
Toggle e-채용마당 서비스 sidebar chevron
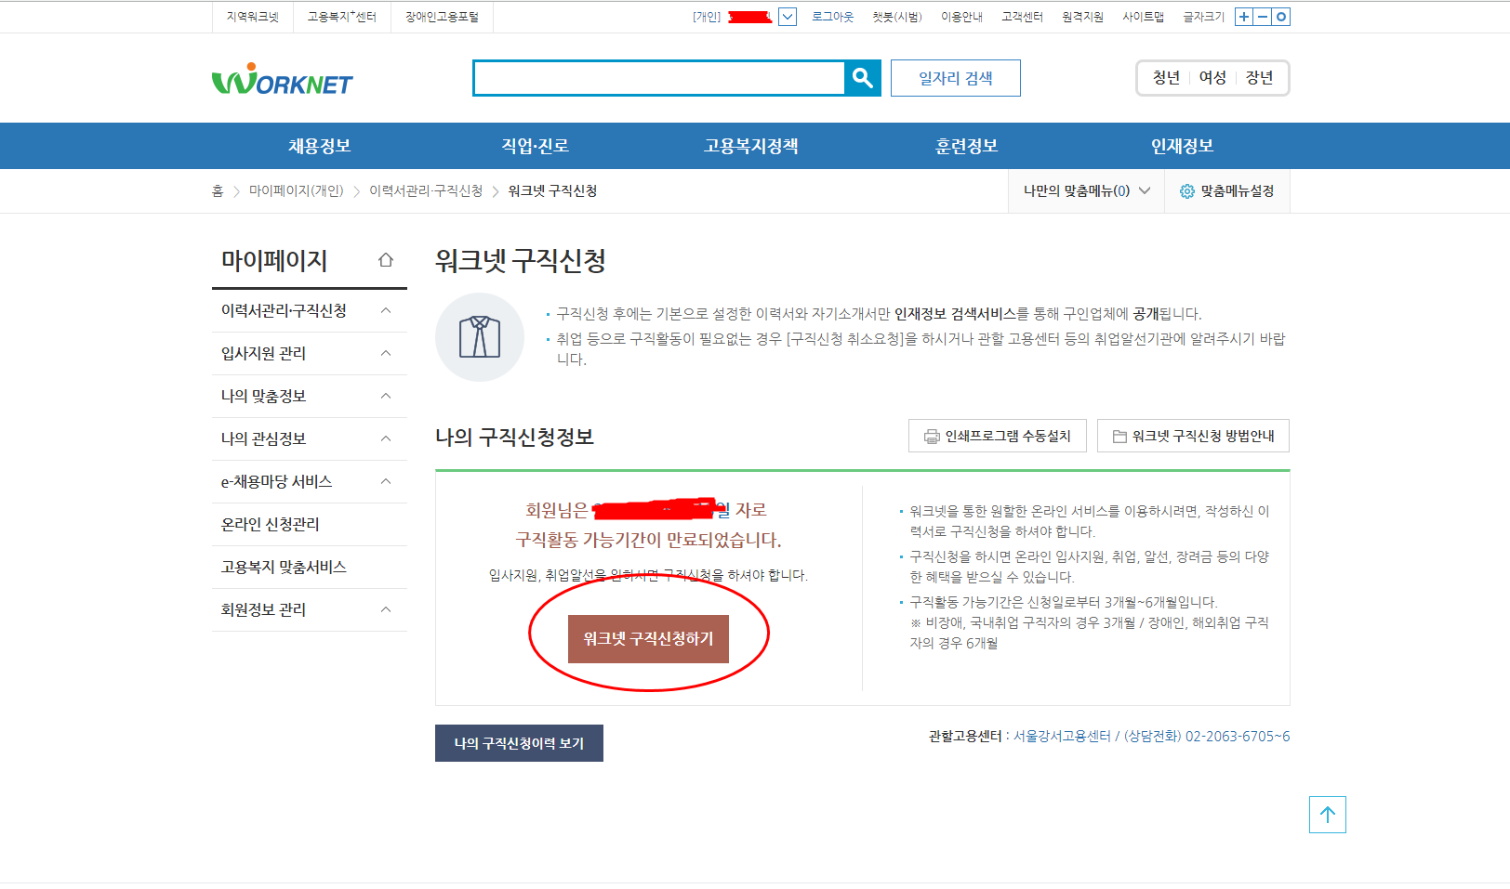387,481
